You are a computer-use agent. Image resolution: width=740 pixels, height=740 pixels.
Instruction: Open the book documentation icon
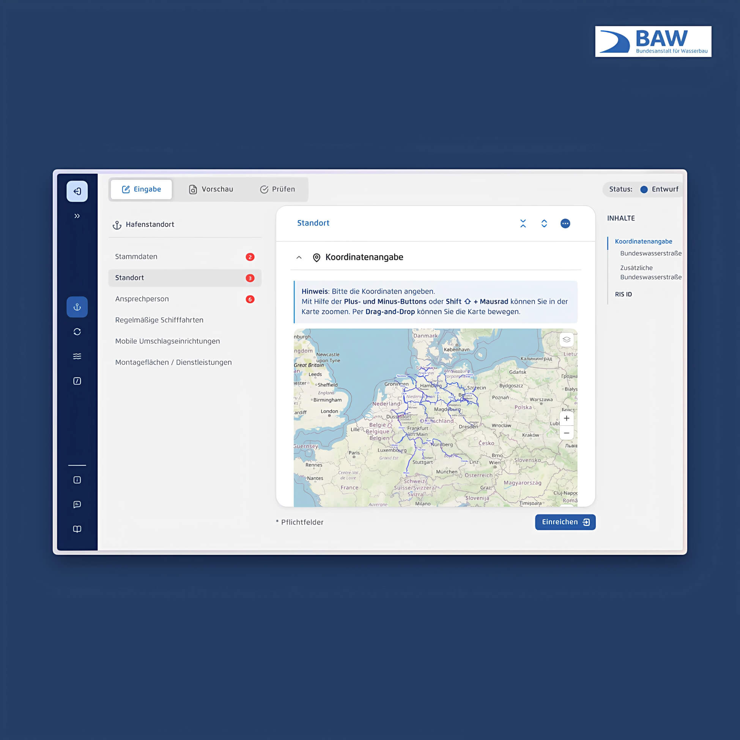click(77, 529)
